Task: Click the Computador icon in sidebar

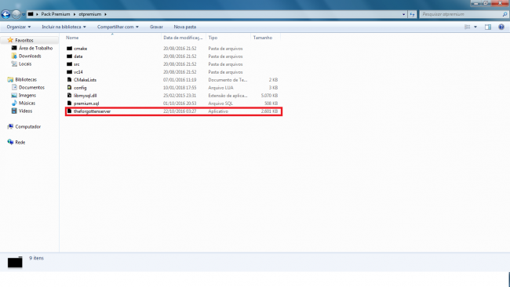Action: [10, 127]
